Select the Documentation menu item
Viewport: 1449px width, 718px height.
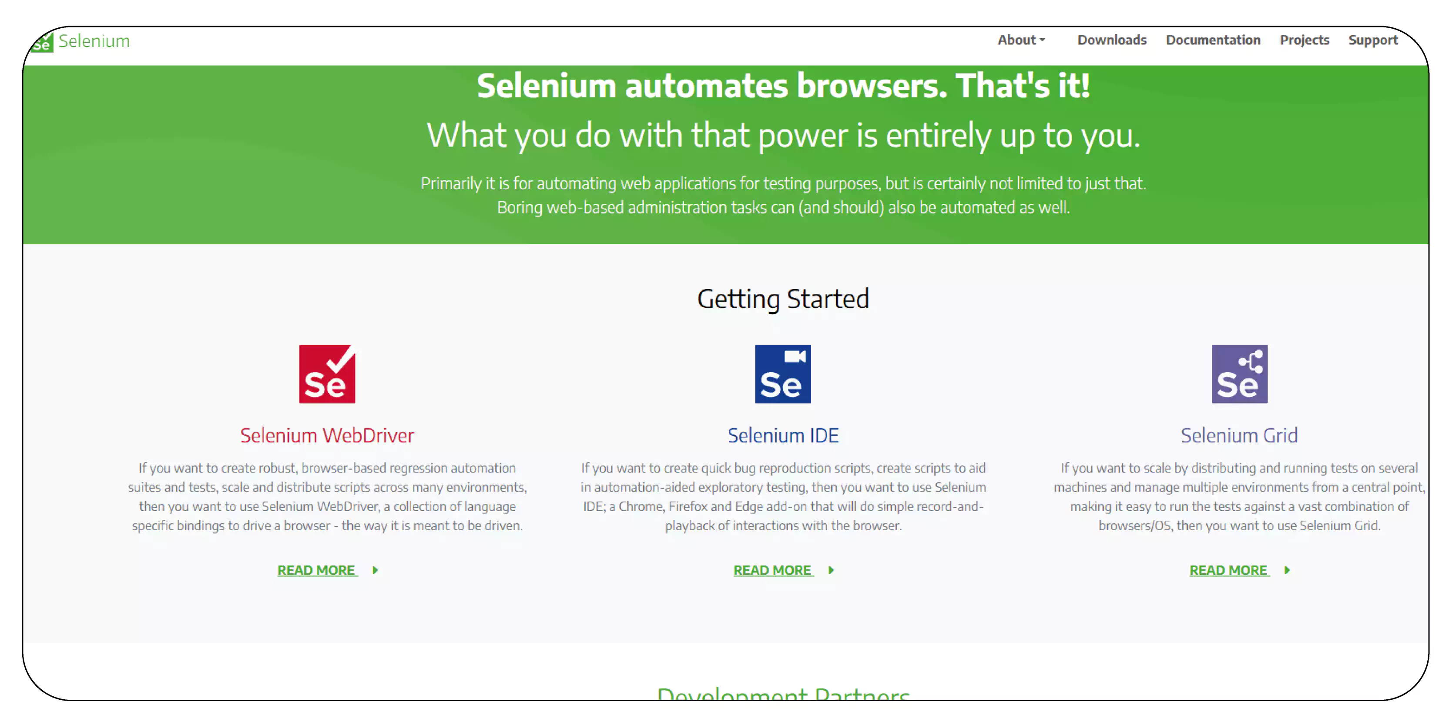(x=1212, y=40)
